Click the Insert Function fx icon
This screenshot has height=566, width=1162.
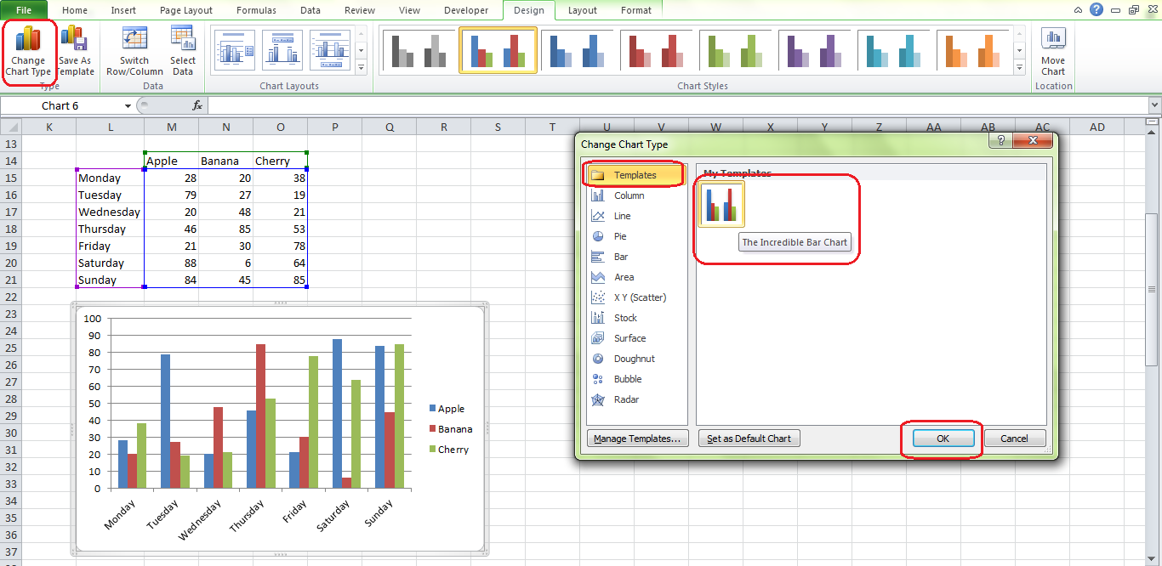pos(198,105)
